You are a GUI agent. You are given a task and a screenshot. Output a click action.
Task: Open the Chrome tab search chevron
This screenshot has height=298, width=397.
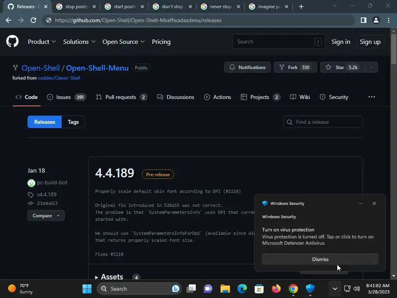point(335,6)
